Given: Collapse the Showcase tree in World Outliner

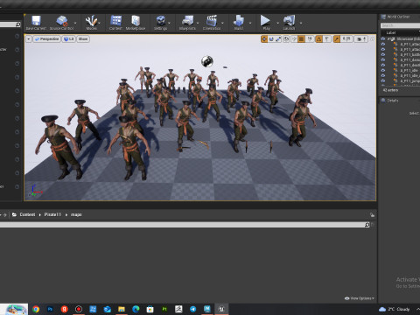Looking at the screenshot, I should coord(389,38).
